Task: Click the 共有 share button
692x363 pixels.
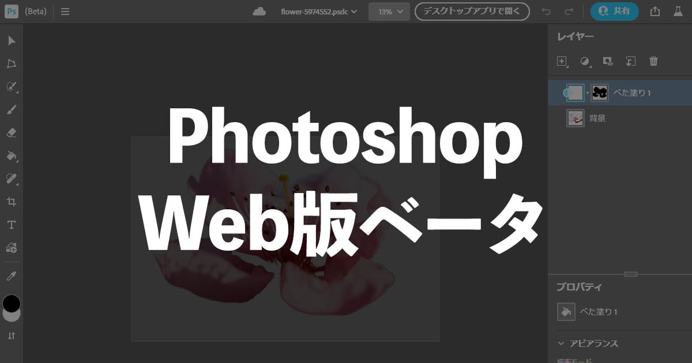Action: 614,12
